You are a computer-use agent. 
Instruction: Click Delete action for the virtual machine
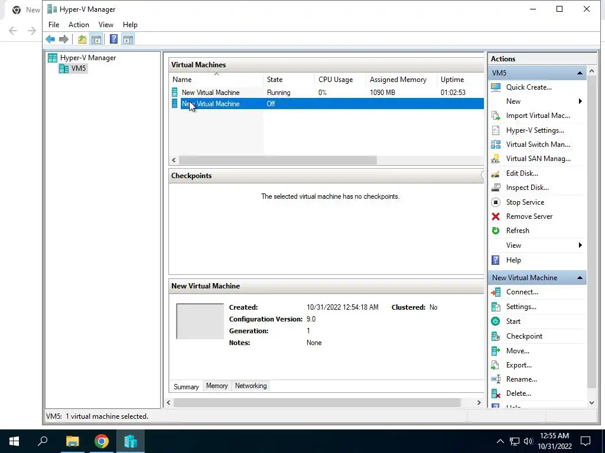point(518,393)
